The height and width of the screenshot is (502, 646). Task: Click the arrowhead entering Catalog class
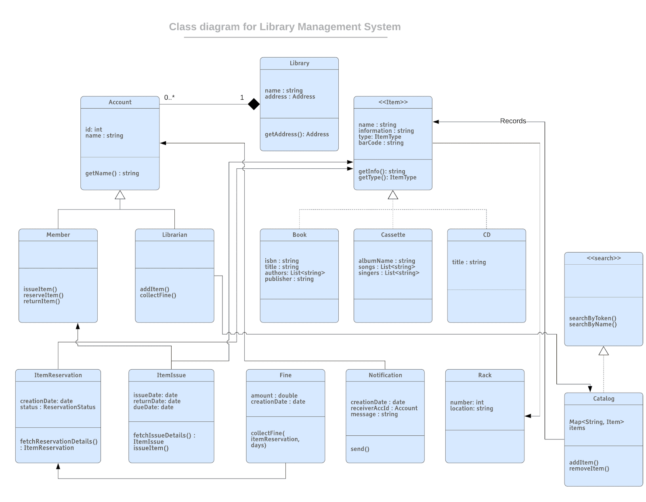[x=589, y=389]
